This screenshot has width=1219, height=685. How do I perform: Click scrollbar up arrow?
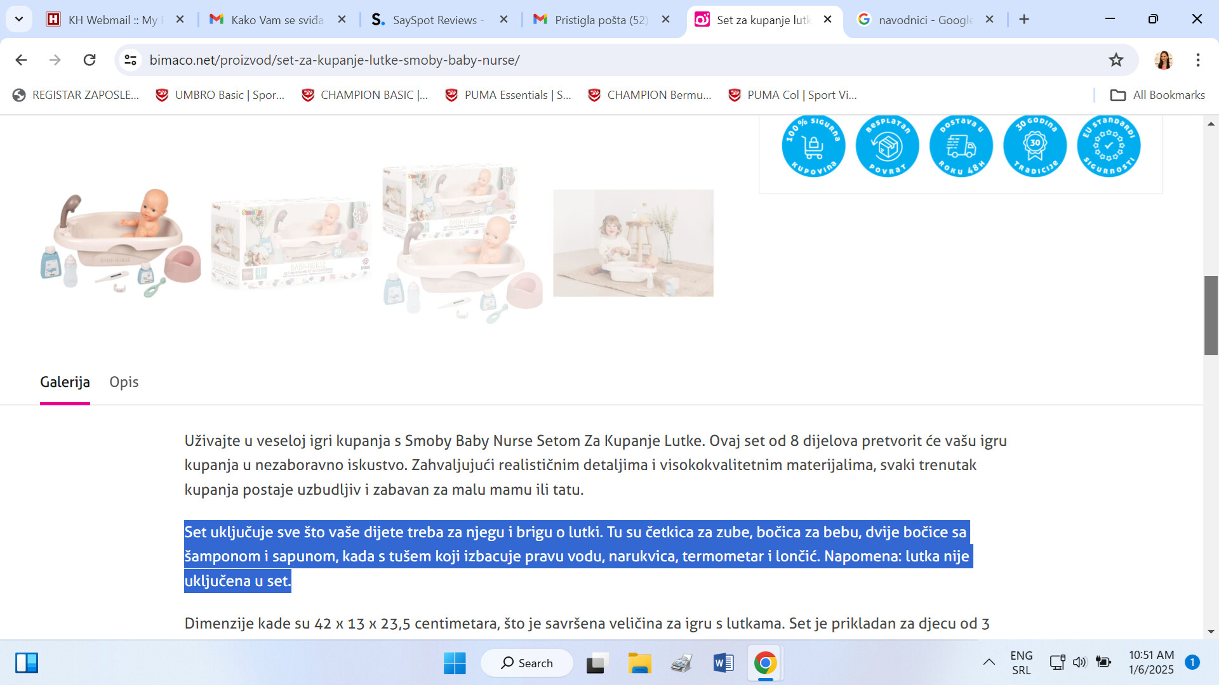(1211, 124)
